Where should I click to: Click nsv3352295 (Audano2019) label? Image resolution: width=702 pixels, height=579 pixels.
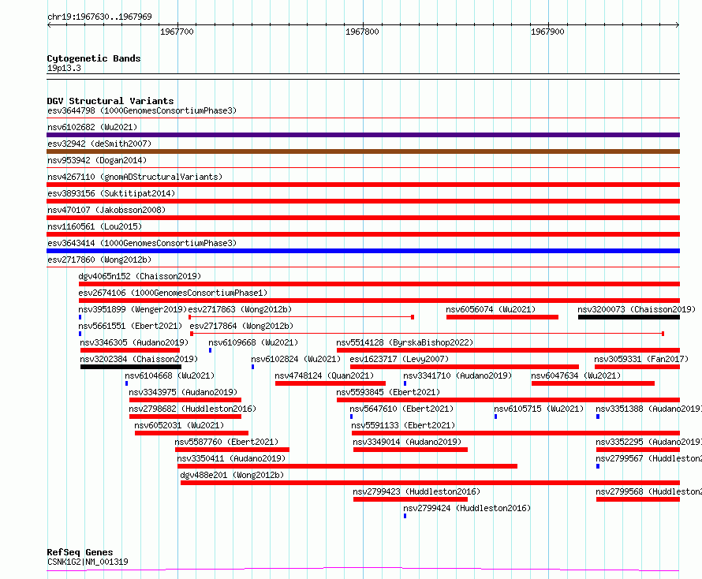(648, 442)
